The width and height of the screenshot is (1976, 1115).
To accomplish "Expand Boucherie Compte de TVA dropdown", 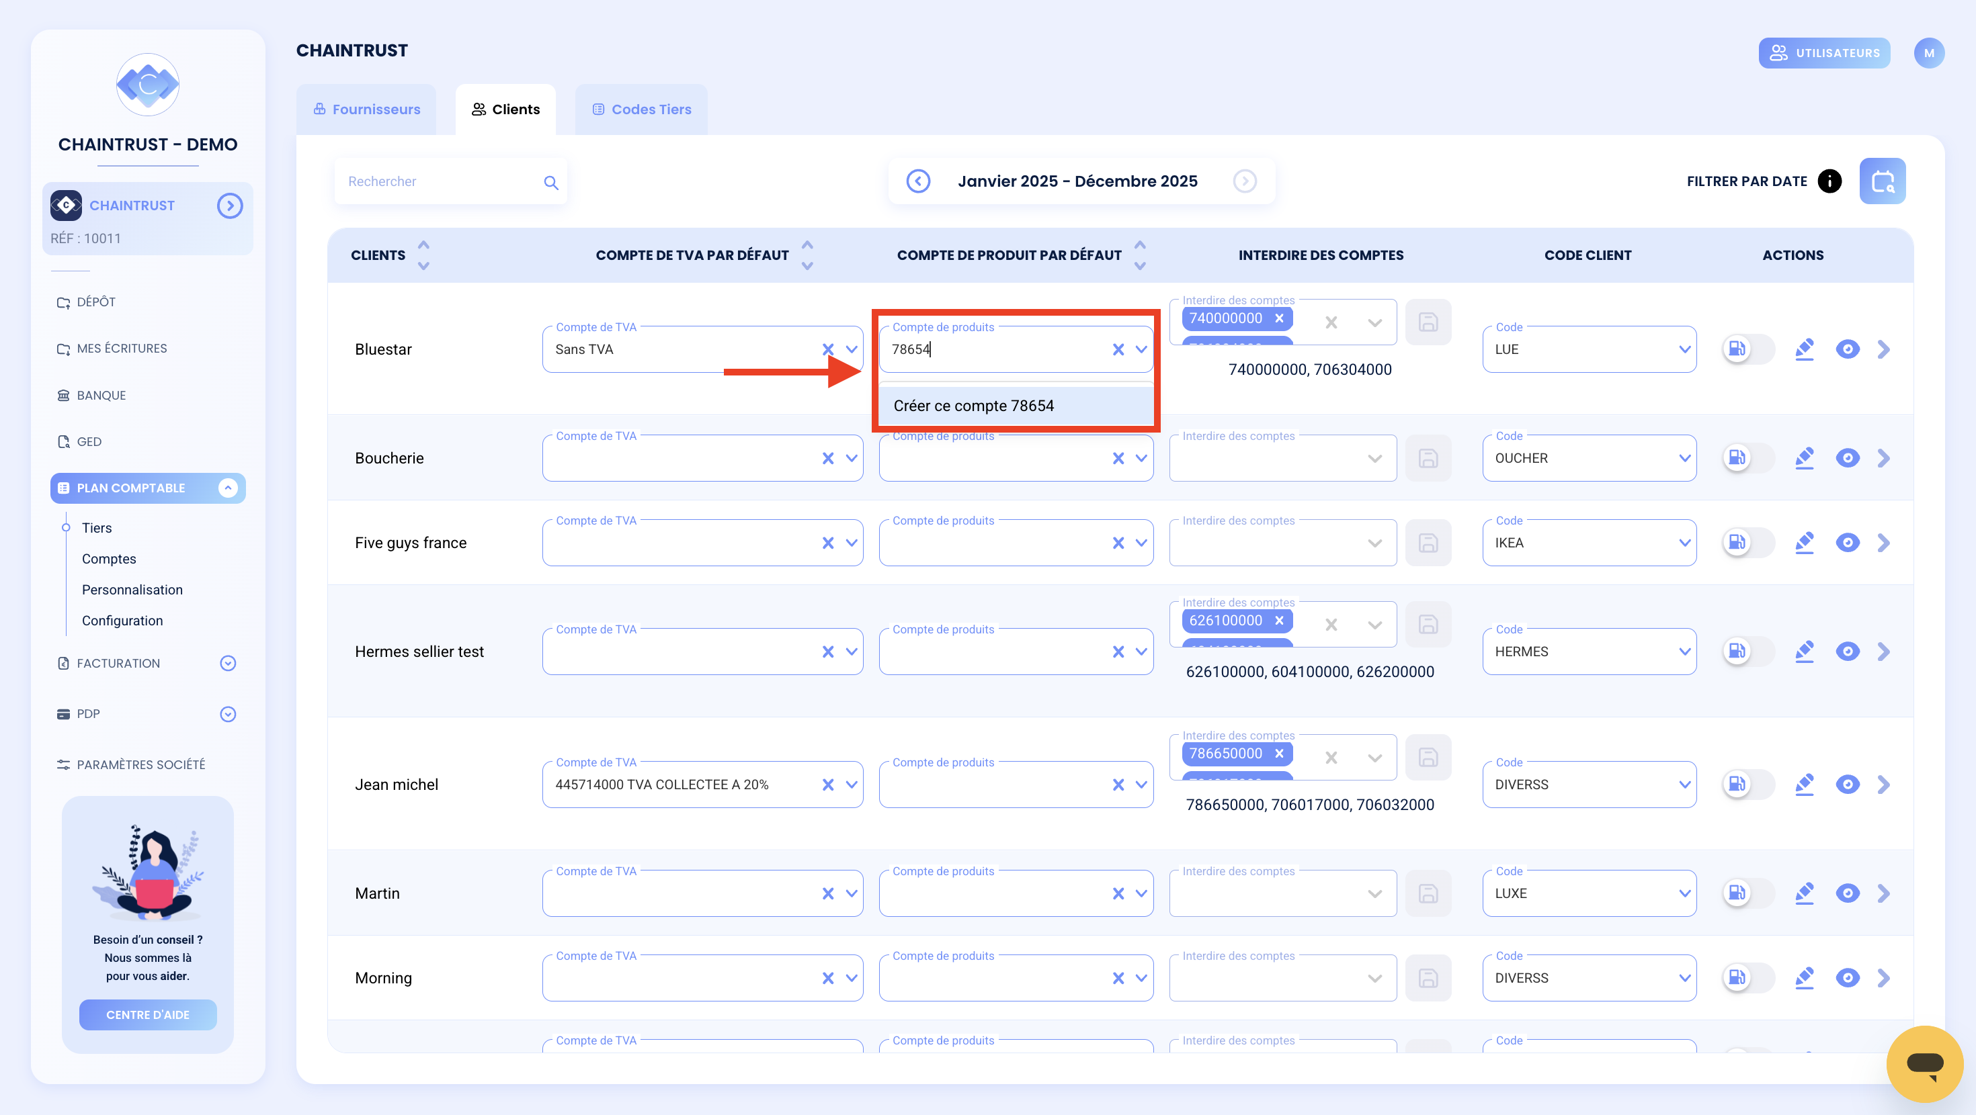I will pyautogui.click(x=851, y=458).
